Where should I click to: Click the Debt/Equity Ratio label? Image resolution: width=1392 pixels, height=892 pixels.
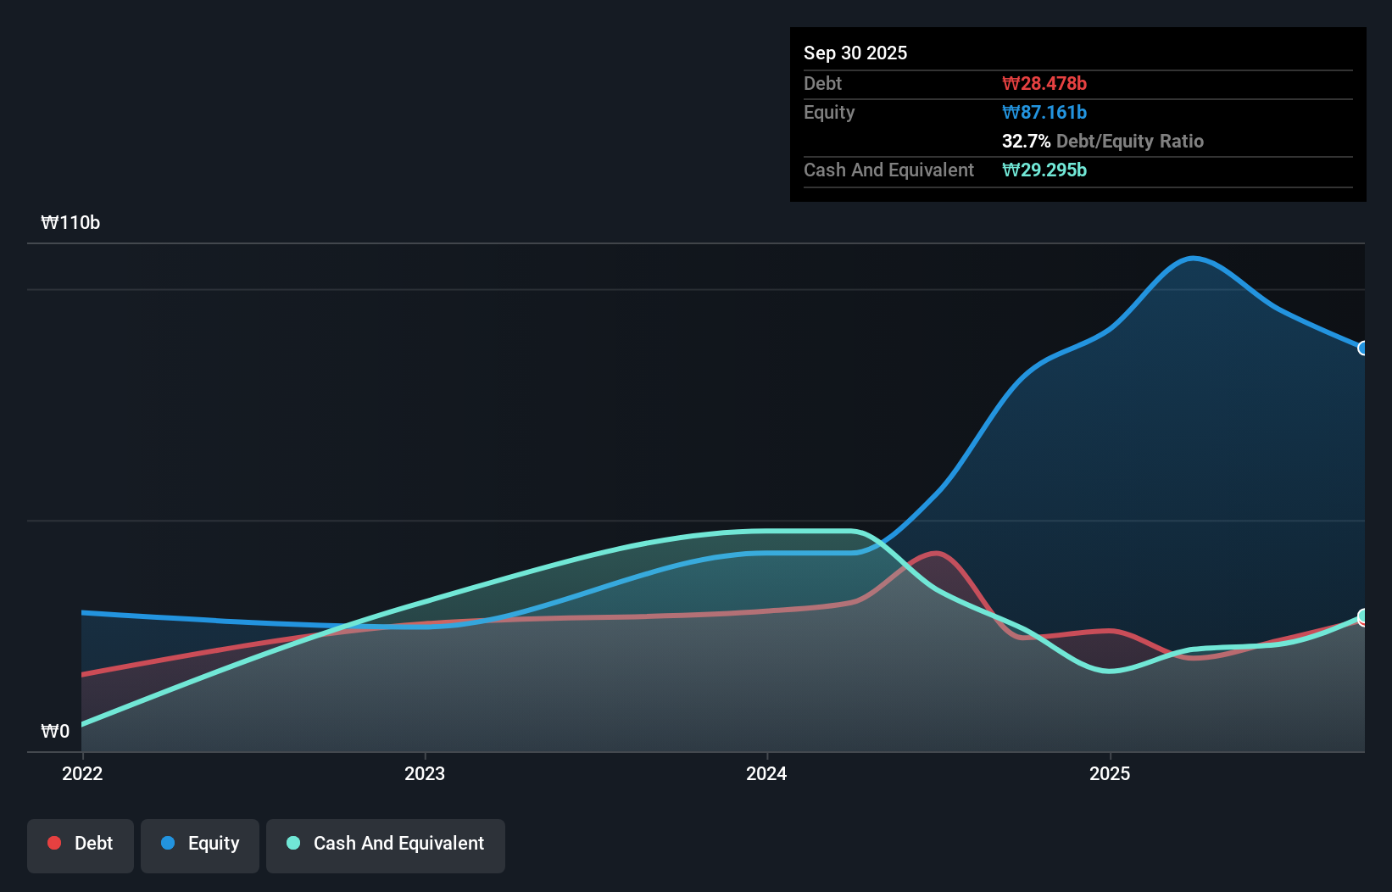pos(1130,141)
